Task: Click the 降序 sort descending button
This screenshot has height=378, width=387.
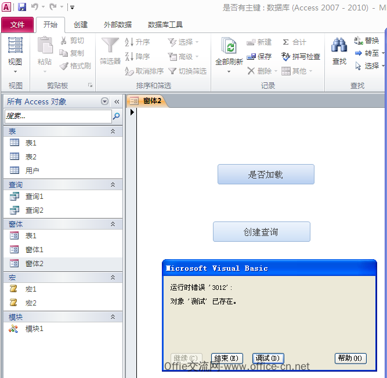Action: tap(138, 56)
